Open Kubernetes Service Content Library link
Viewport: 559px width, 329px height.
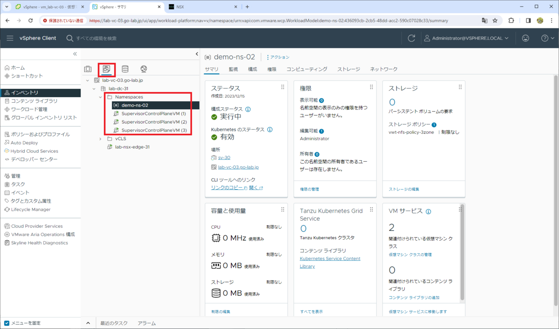[330, 263]
